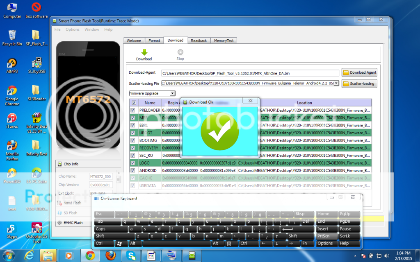Open the Options menu
This screenshot has height=262, width=420.
point(73,29)
